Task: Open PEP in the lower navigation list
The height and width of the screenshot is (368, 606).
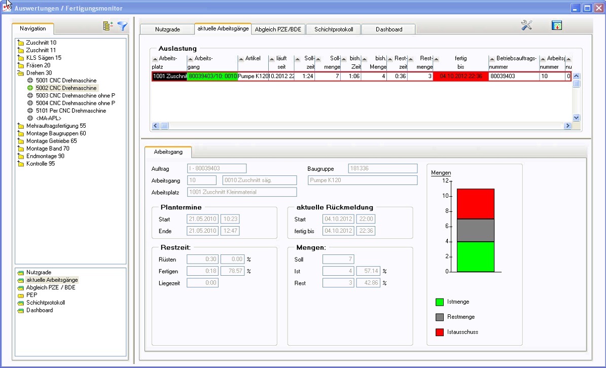Action: (31, 295)
